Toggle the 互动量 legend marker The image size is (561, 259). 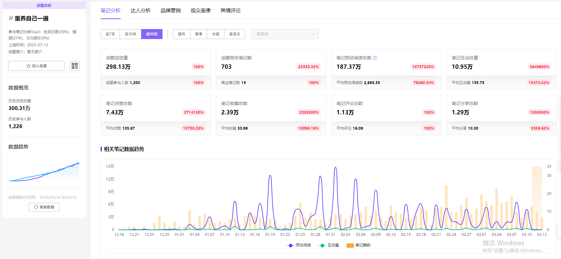coord(322,245)
